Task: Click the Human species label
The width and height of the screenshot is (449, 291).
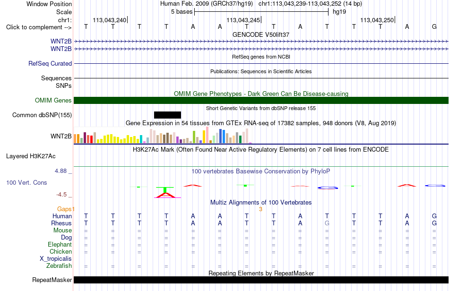Action: coord(62,216)
